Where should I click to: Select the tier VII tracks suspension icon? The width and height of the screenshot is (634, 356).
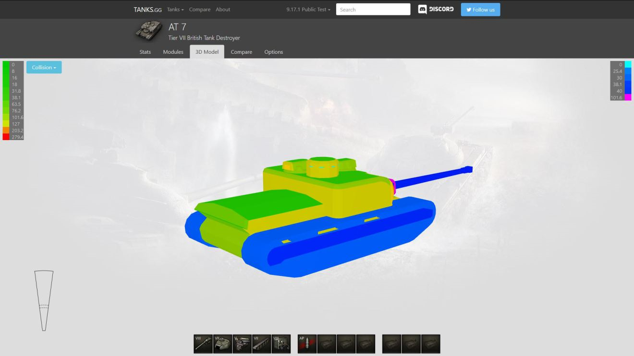click(262, 344)
